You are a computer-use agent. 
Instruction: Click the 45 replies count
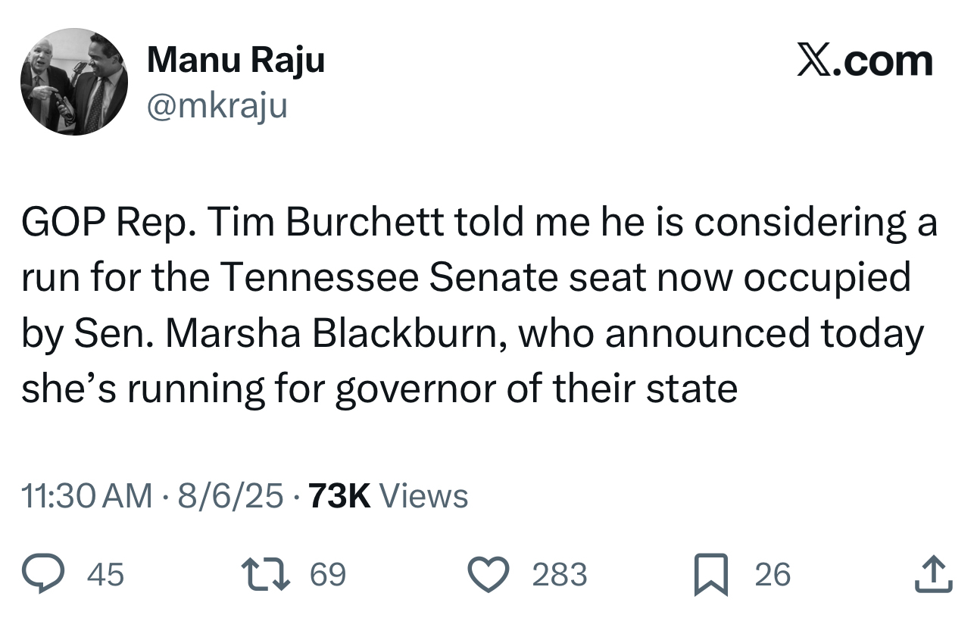(x=106, y=574)
